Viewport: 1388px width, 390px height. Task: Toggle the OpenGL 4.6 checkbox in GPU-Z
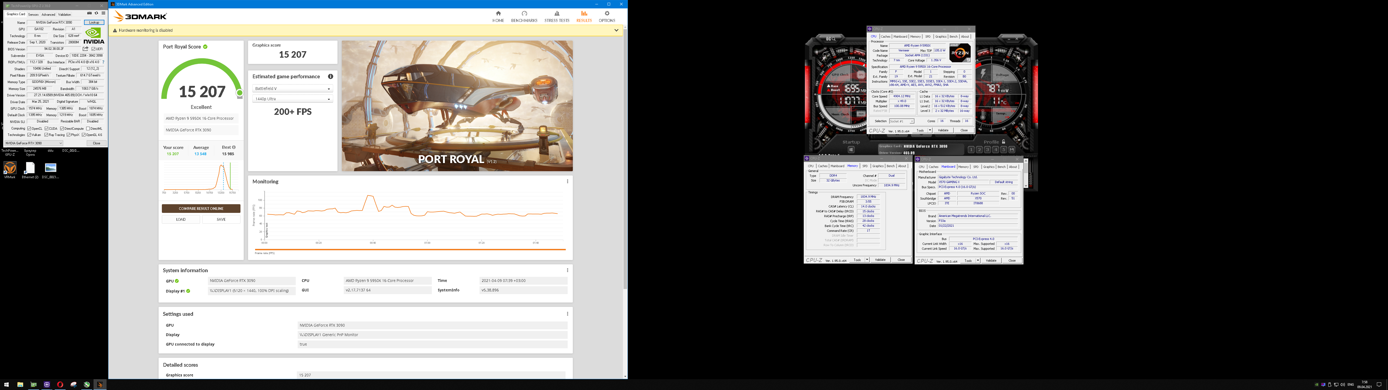coord(83,135)
